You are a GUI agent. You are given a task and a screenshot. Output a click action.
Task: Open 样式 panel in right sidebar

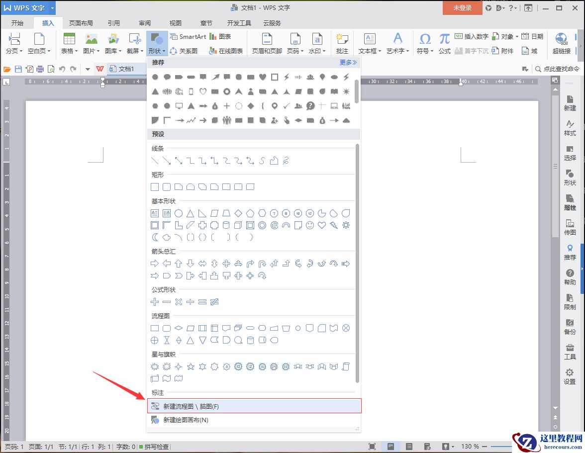click(570, 128)
